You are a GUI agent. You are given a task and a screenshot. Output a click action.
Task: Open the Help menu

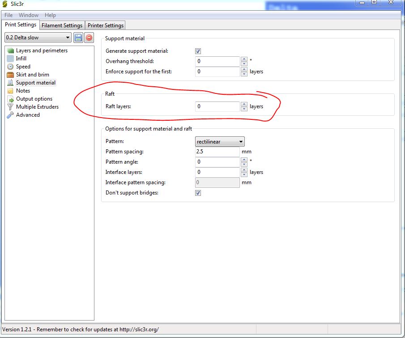[51, 15]
